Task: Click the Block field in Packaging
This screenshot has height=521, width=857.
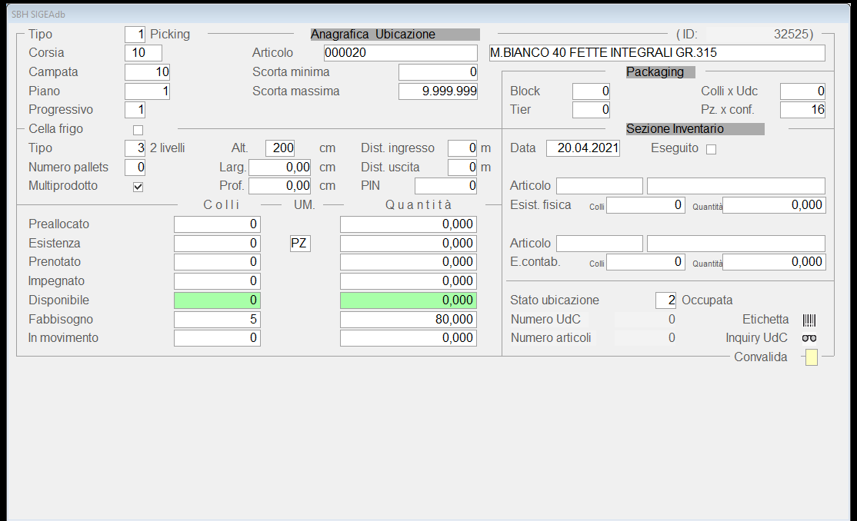Action: click(592, 91)
